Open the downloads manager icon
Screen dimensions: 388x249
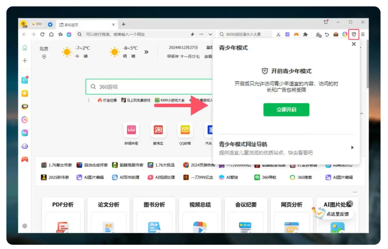[x=318, y=34]
